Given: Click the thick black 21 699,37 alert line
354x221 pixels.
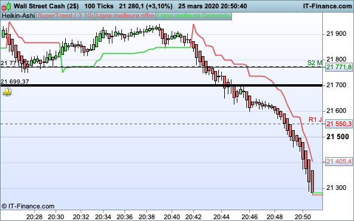Looking at the screenshot, I should [161, 85].
